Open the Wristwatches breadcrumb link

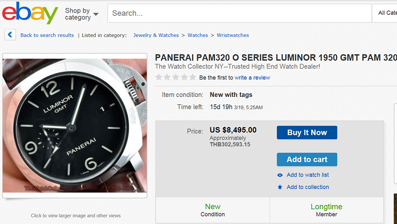pyautogui.click(x=233, y=35)
